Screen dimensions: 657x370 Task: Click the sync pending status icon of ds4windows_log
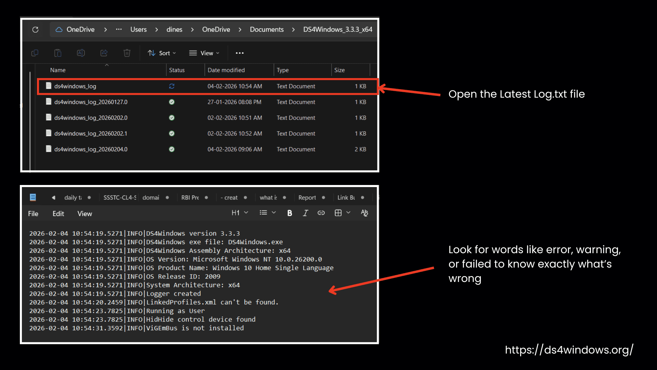172,86
